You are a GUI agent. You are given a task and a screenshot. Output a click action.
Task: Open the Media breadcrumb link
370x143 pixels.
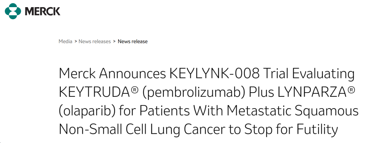coord(65,42)
